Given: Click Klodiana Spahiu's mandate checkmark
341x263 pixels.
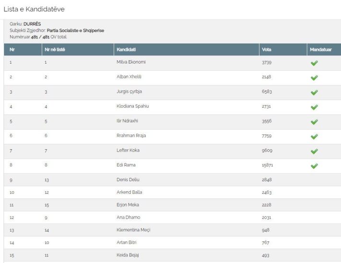Looking at the screenshot, I should tap(314, 107).
